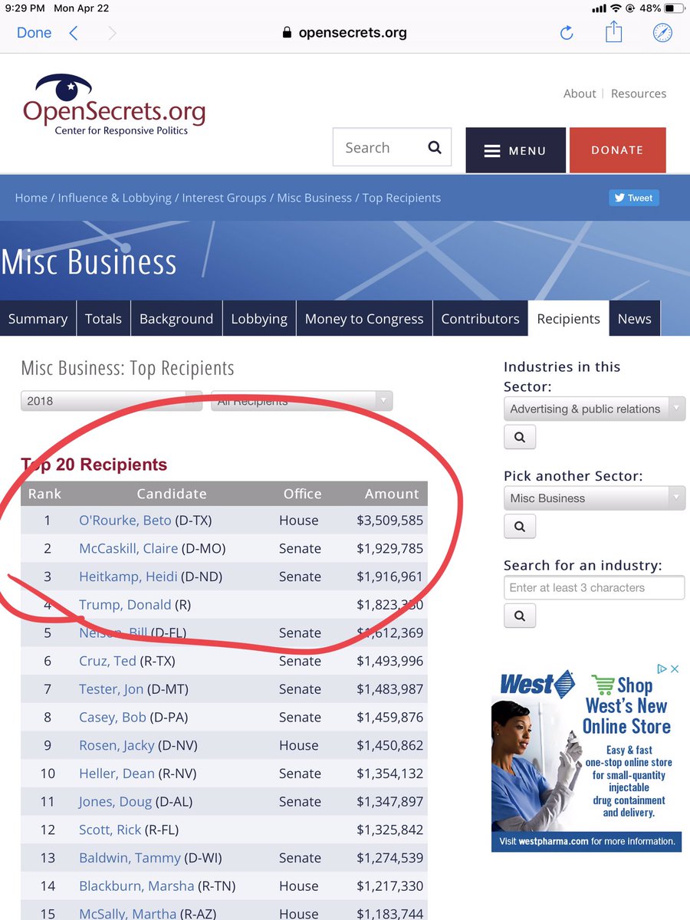The height and width of the screenshot is (920, 690).
Task: Tap the Safari reload page icon
Action: pyautogui.click(x=567, y=33)
